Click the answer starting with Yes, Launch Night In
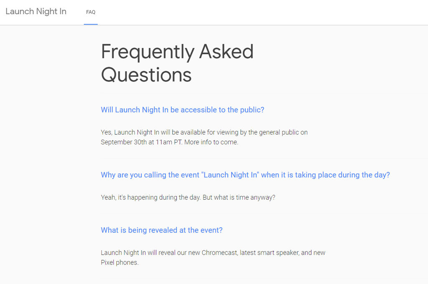Screen dimensions: 428x284 [204, 132]
